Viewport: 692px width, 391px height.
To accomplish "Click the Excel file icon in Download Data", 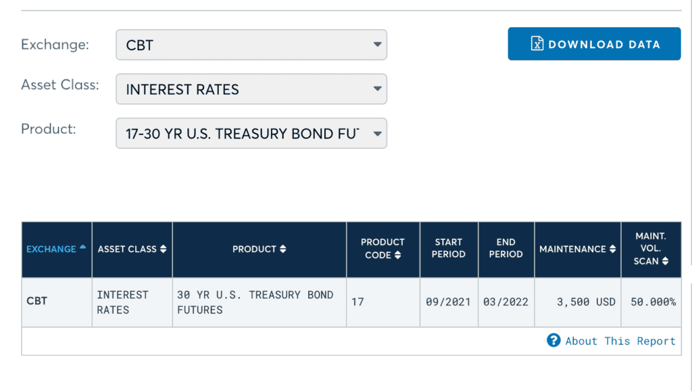I will pyautogui.click(x=537, y=45).
